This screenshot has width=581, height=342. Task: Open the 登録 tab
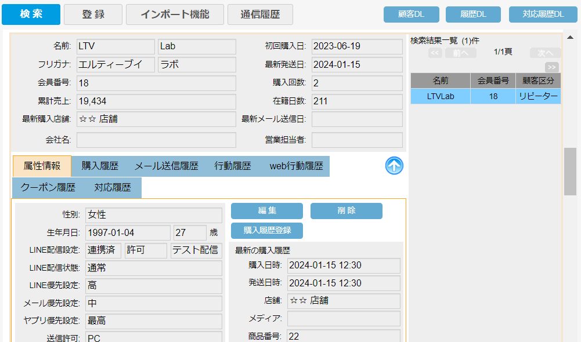coord(93,14)
